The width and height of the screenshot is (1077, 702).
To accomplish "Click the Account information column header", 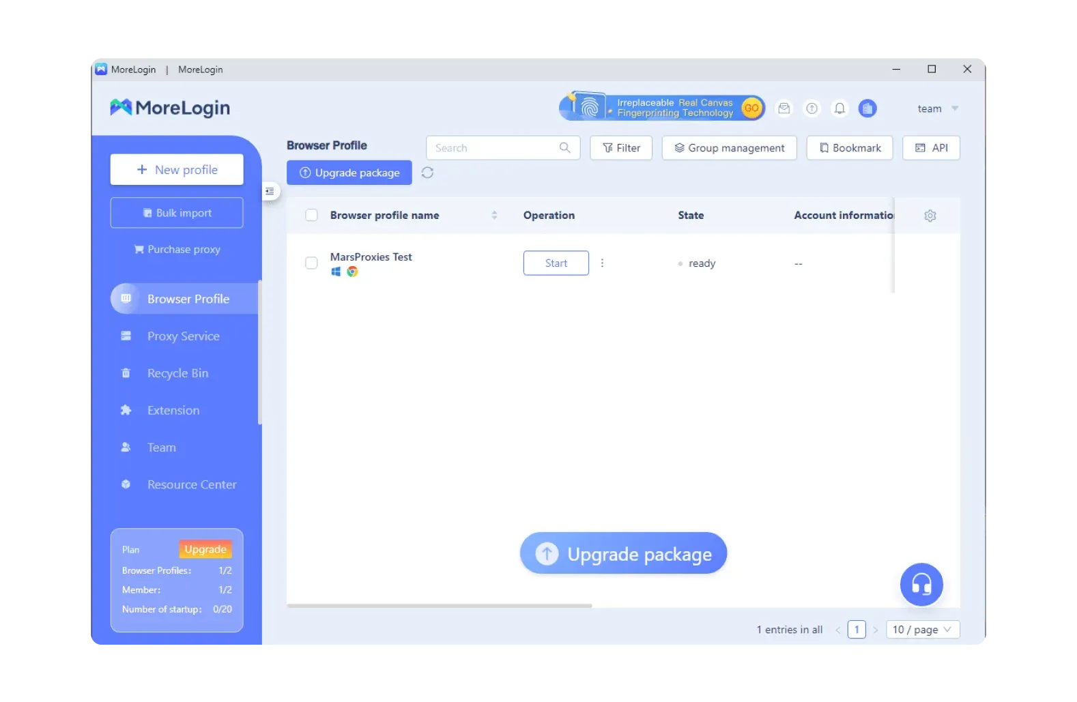I will pos(844,216).
